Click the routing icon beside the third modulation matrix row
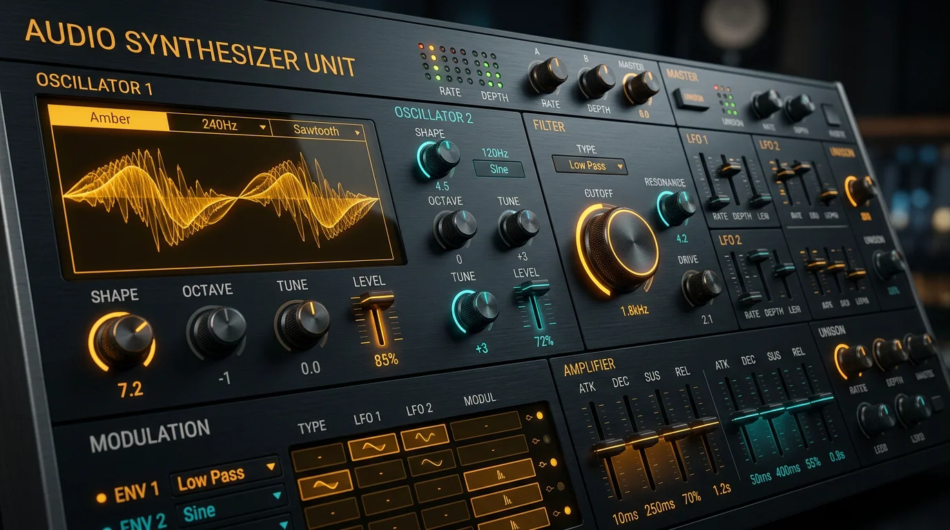Image resolution: width=950 pixels, height=530 pixels. (x=543, y=463)
